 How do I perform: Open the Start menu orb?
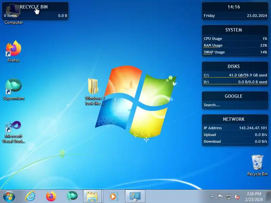[x=9, y=196]
